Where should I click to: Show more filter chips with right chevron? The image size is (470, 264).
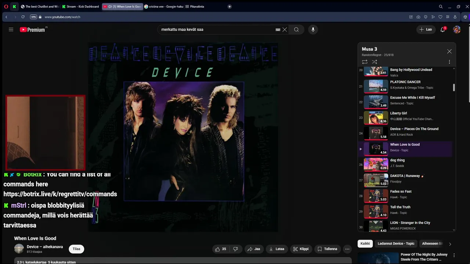click(450, 244)
